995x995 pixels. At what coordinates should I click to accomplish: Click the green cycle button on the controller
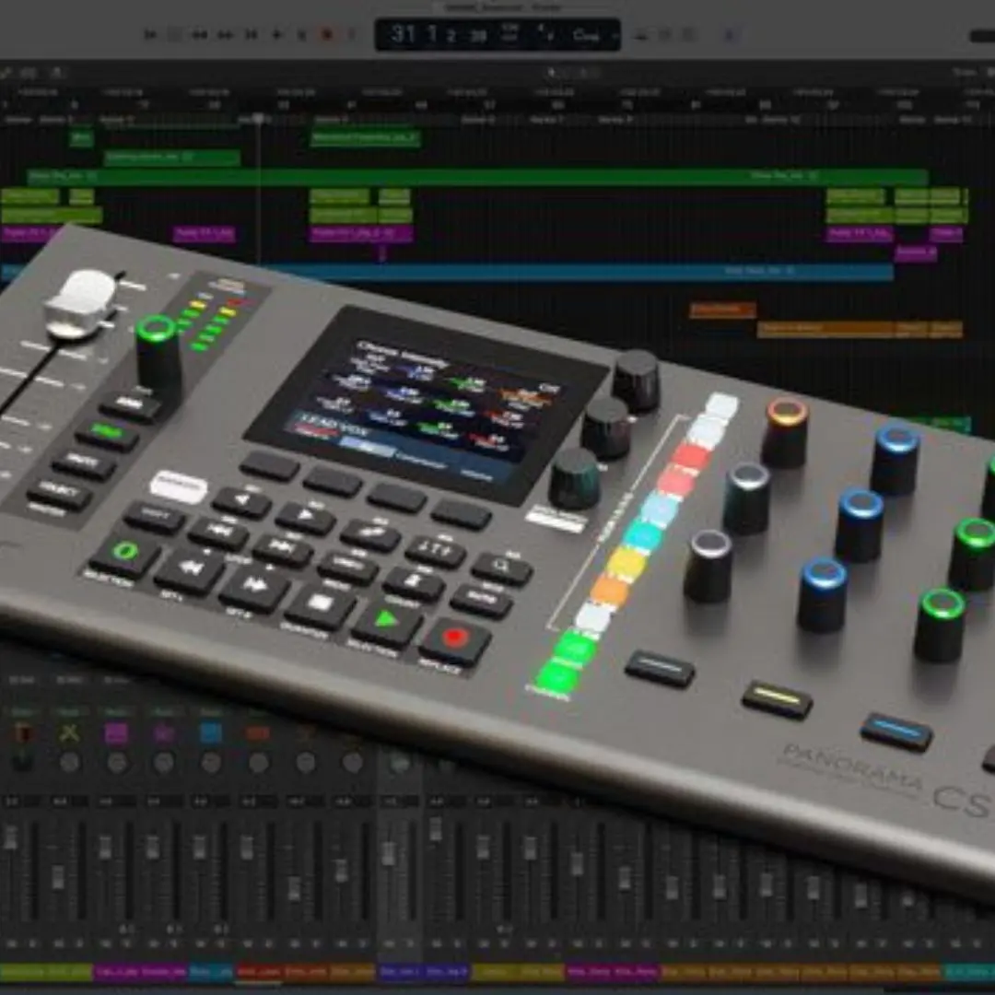(x=125, y=552)
